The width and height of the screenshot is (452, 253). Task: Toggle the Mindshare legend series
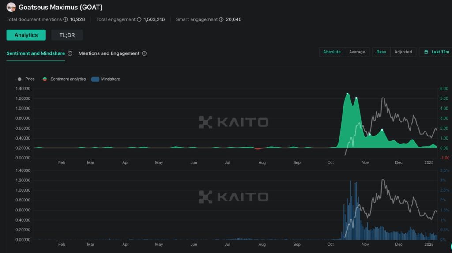105,79
